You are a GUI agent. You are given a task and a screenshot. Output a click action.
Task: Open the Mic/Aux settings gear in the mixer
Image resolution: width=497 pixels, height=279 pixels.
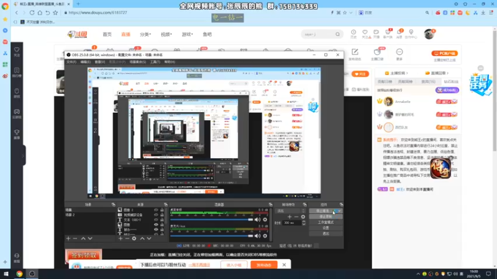coord(265,236)
